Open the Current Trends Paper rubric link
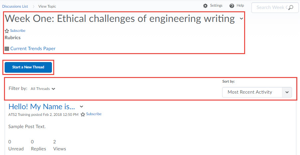The image size is (300, 155). coord(33,48)
